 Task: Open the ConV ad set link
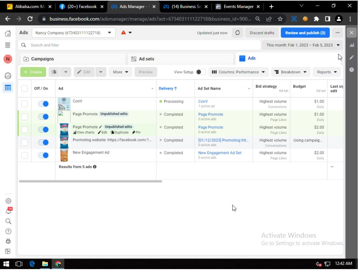point(204,102)
